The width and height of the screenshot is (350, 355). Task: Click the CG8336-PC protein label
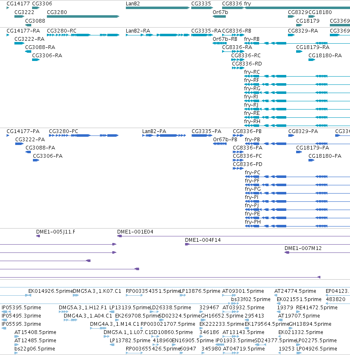247,156
